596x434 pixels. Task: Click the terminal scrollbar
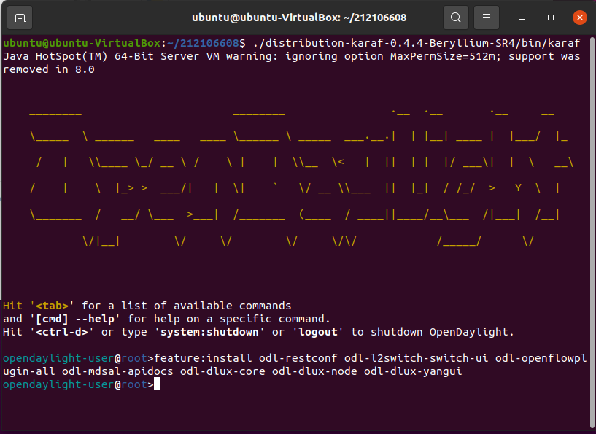[x=592, y=232]
